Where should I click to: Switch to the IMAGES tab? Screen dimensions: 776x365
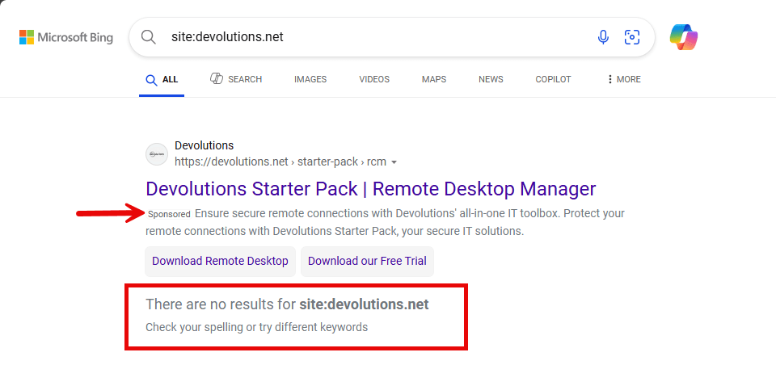click(x=310, y=79)
